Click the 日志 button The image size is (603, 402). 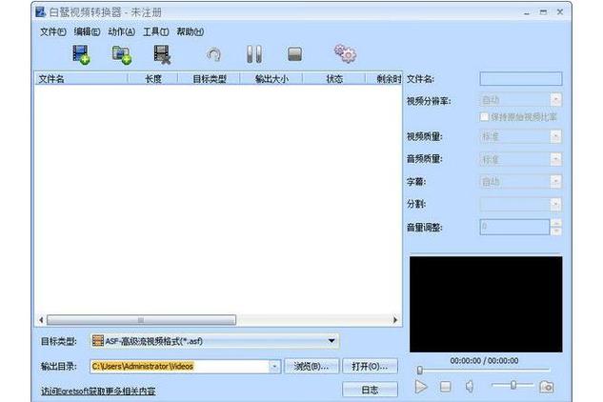370,390
